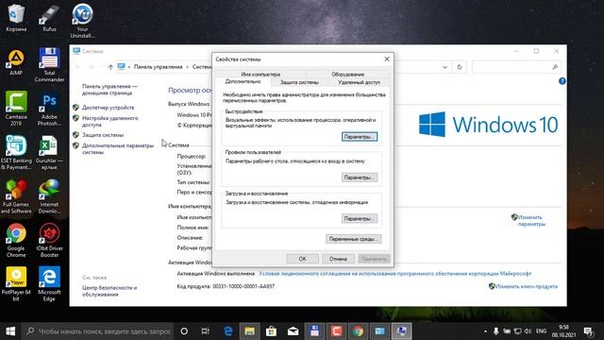Image resolution: width=604 pixels, height=340 pixels.
Task: Expand the address bar history dropdown
Action: pyautogui.click(x=445, y=67)
